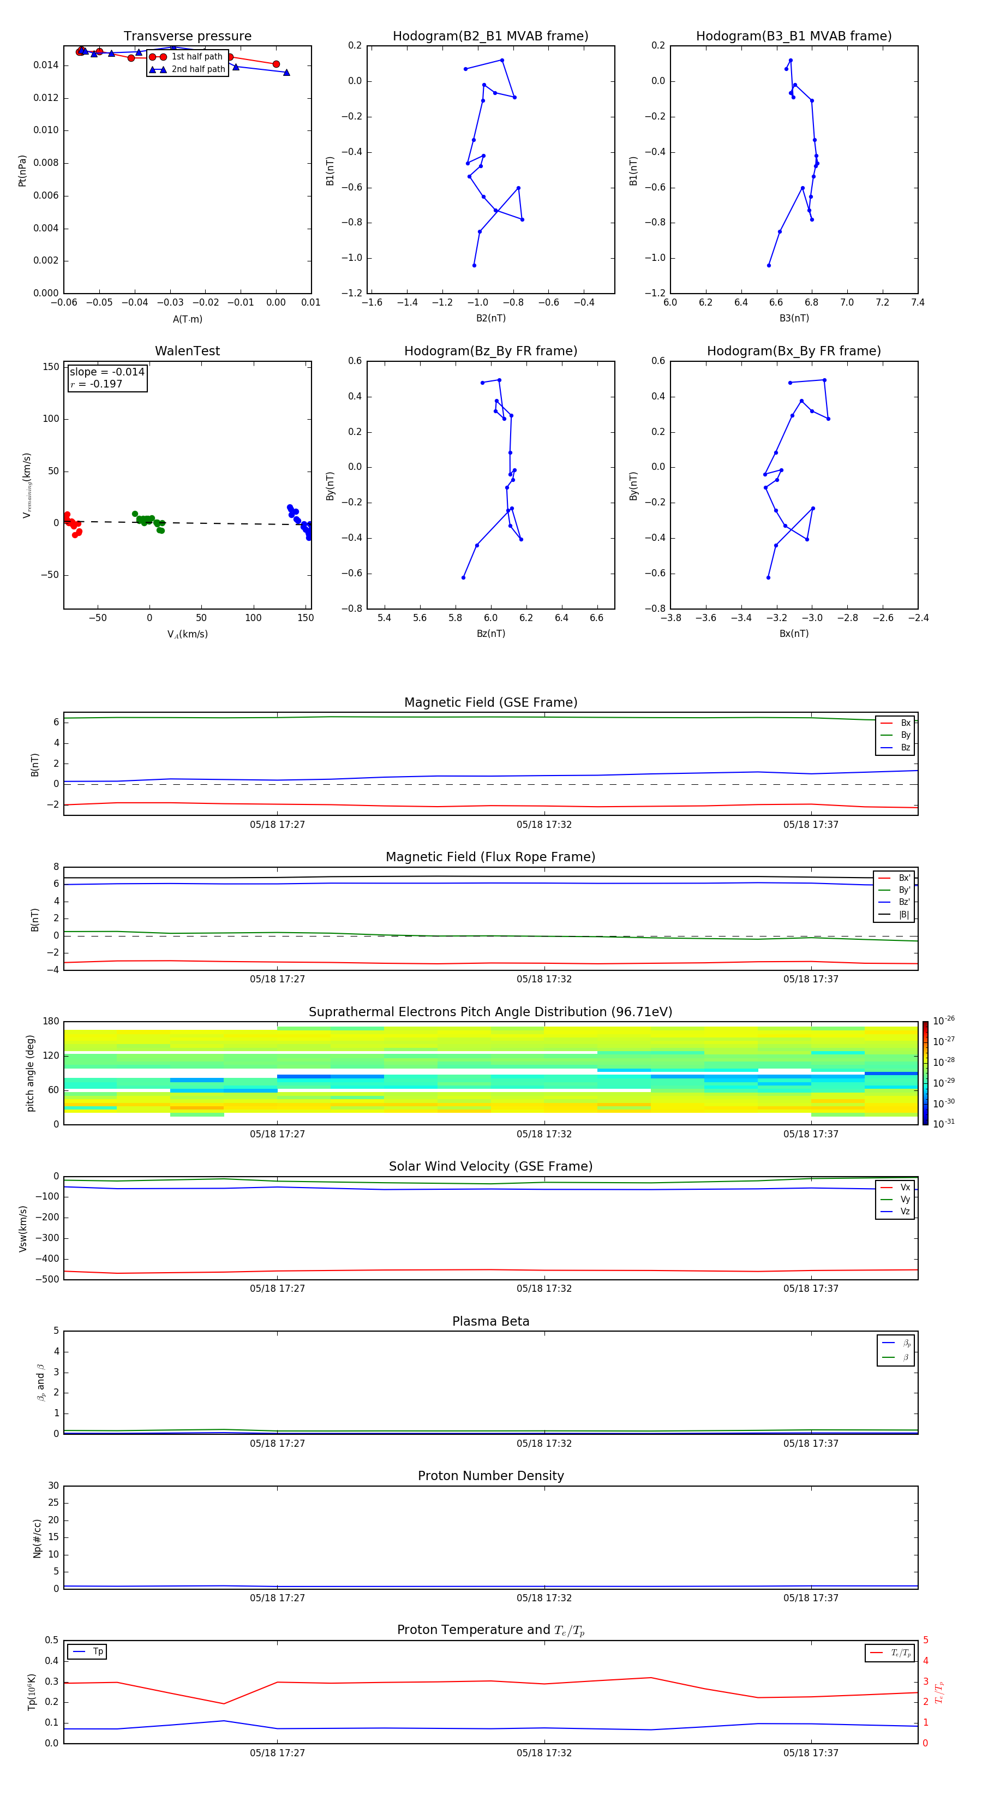Click the "A(T·m)" x-axis label

[187, 319]
